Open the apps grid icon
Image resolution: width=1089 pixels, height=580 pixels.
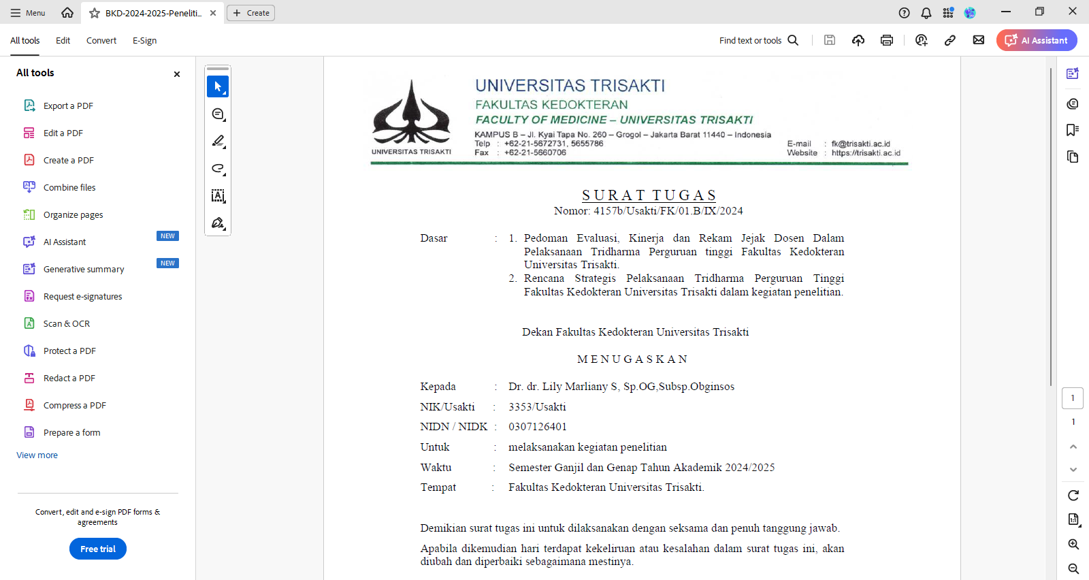point(948,13)
